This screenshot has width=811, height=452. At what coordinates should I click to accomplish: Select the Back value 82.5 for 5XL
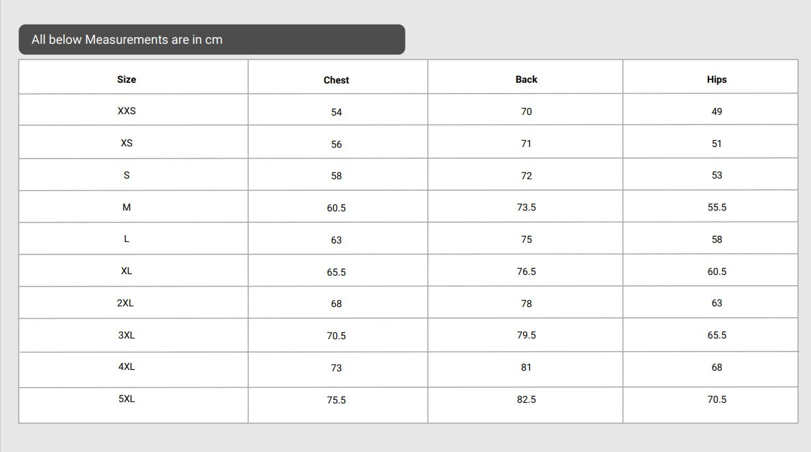(x=526, y=399)
